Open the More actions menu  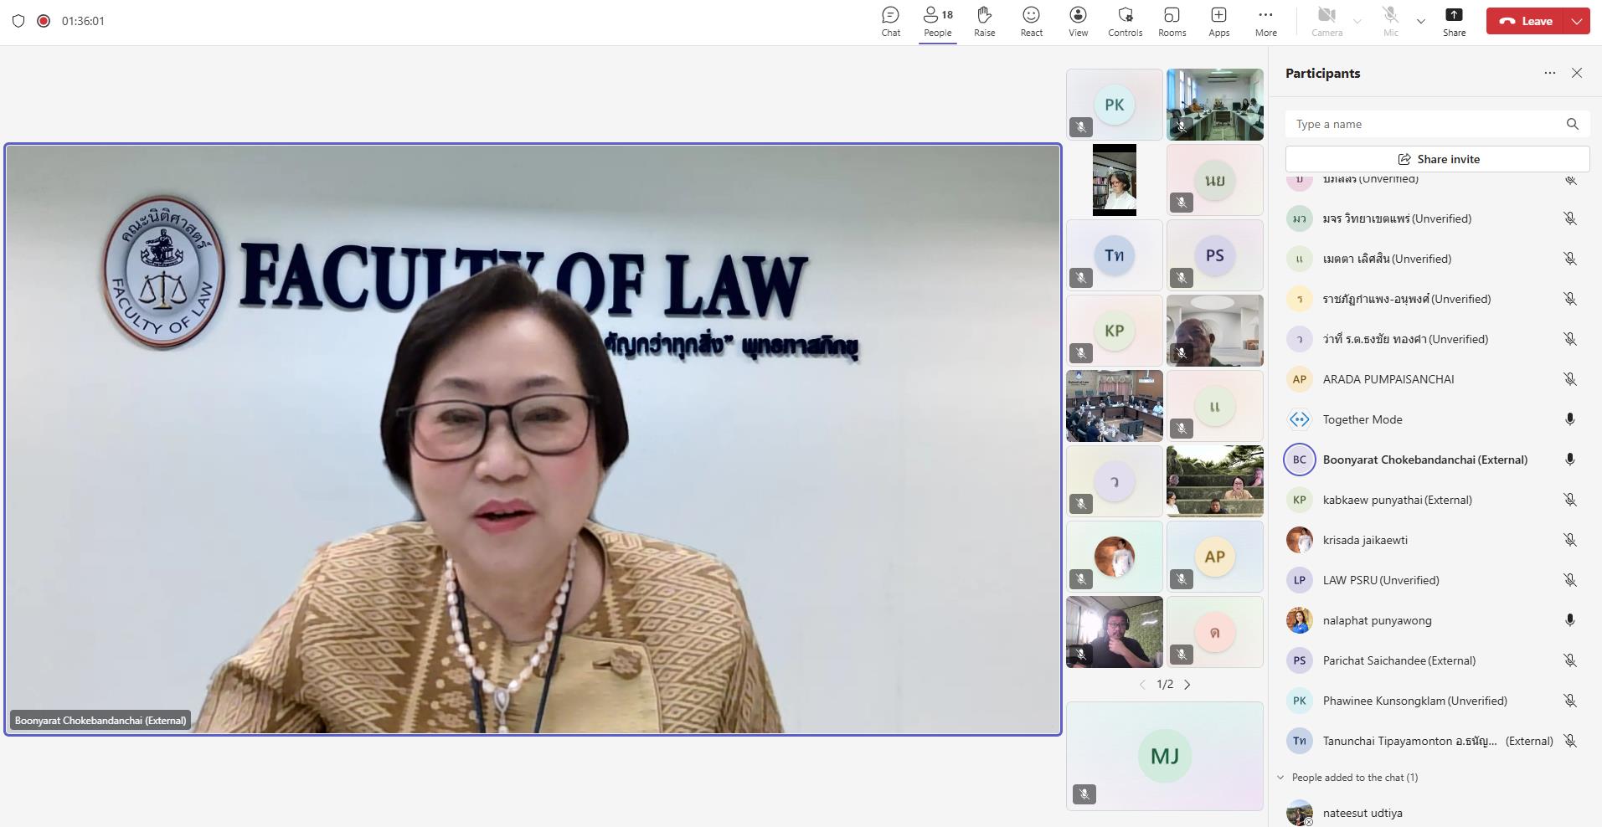(1265, 22)
